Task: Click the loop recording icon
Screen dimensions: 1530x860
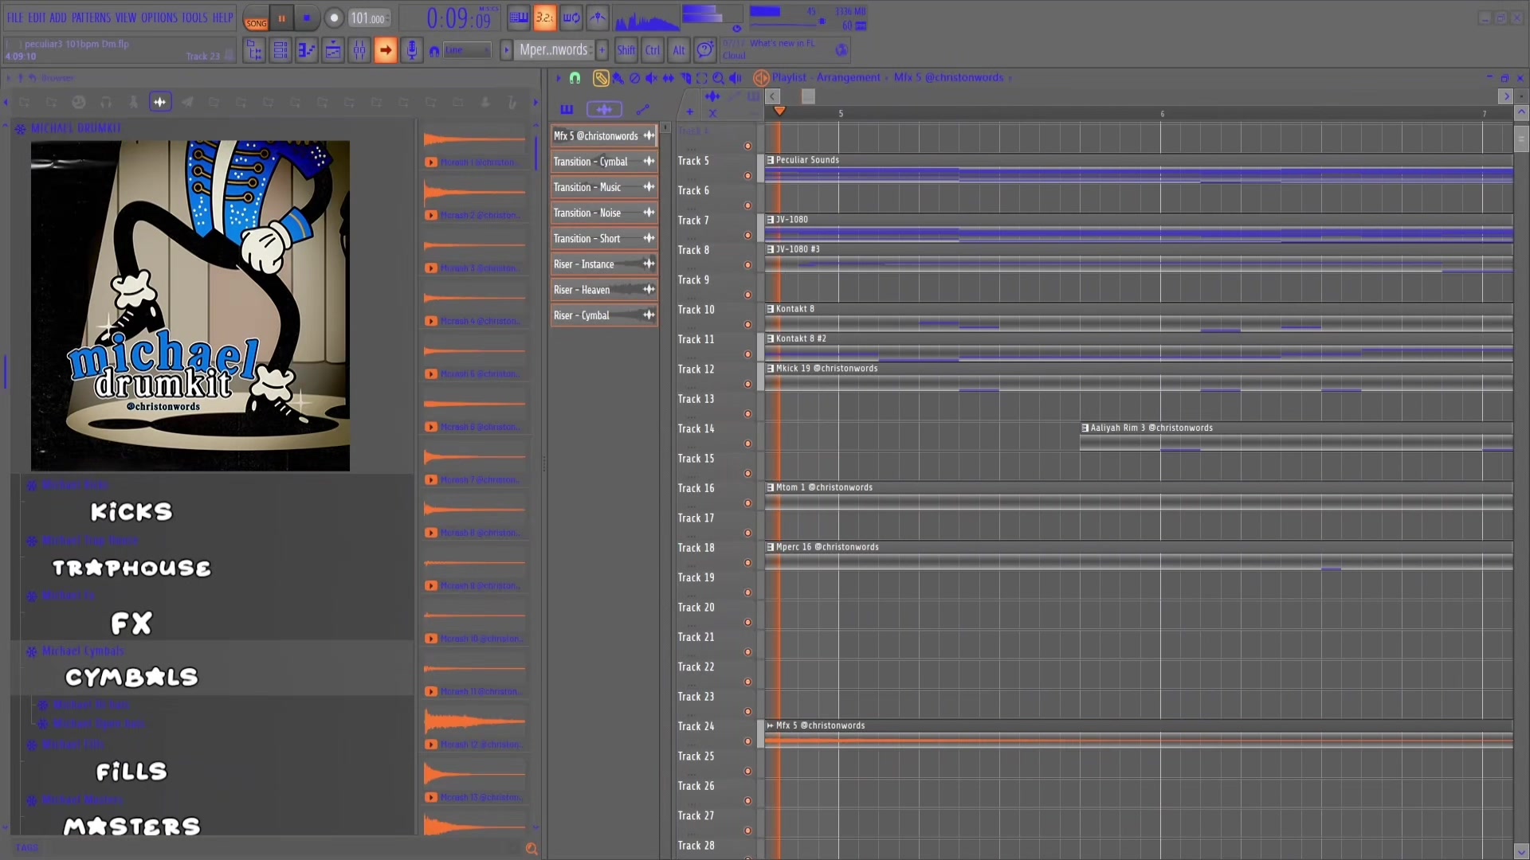Action: point(571,18)
